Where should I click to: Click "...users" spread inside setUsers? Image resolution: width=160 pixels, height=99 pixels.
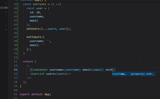pos(49,29)
